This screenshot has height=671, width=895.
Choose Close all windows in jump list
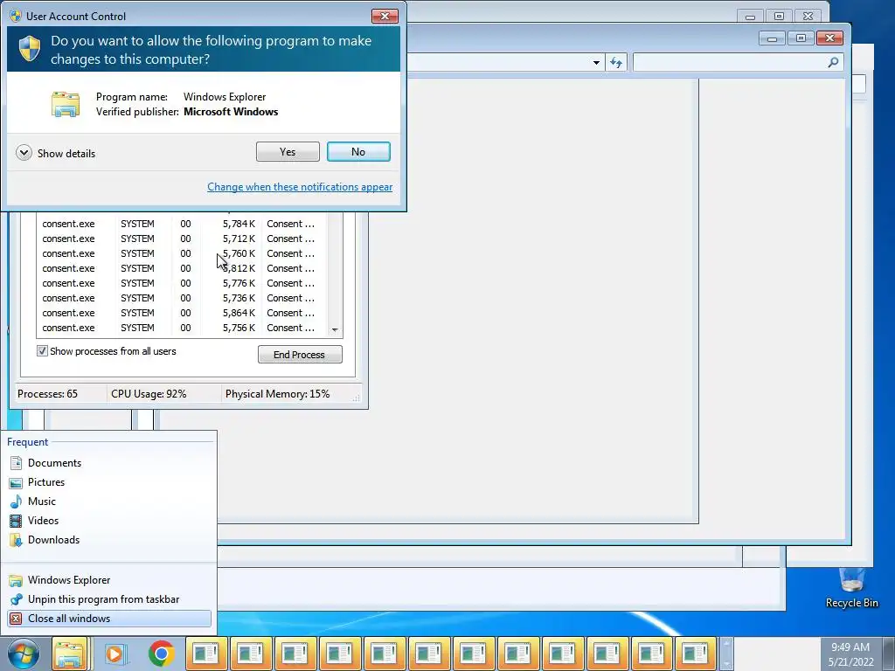(x=109, y=619)
